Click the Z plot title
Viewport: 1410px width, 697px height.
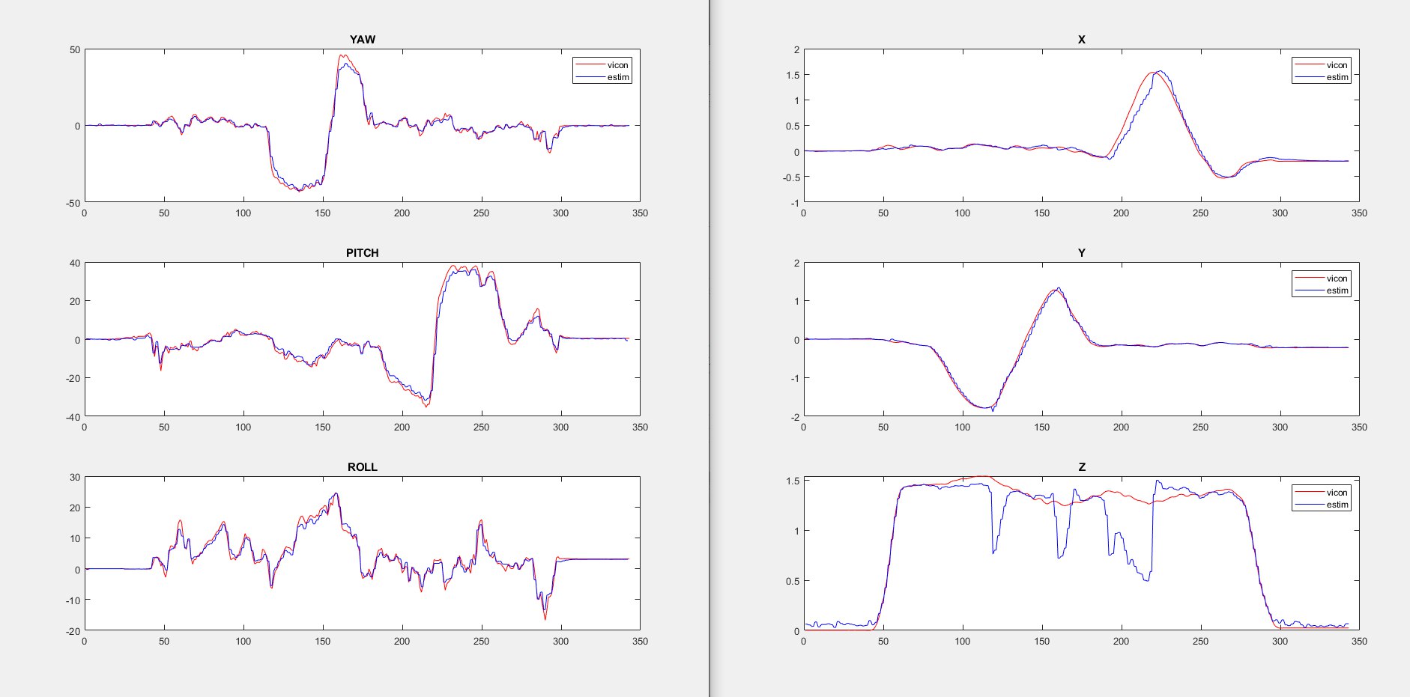coord(1081,467)
